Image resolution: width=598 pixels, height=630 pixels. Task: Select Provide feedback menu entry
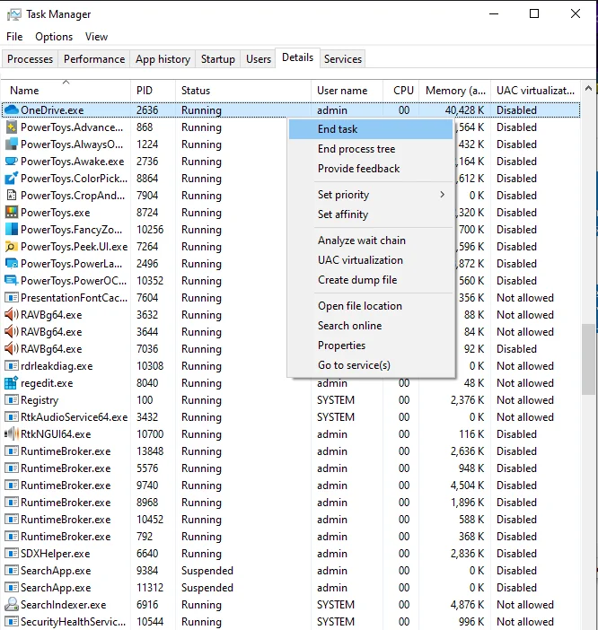click(x=371, y=169)
